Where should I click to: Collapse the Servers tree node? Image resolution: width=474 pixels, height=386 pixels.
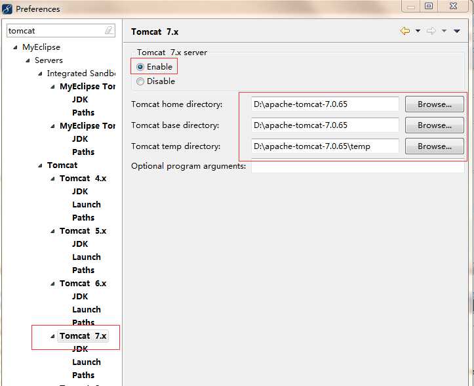coord(28,60)
